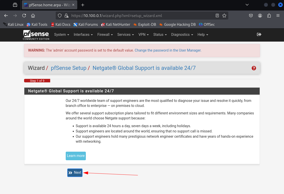Click the Learn more button
The height and width of the screenshot is (194, 284).
[x=76, y=156]
